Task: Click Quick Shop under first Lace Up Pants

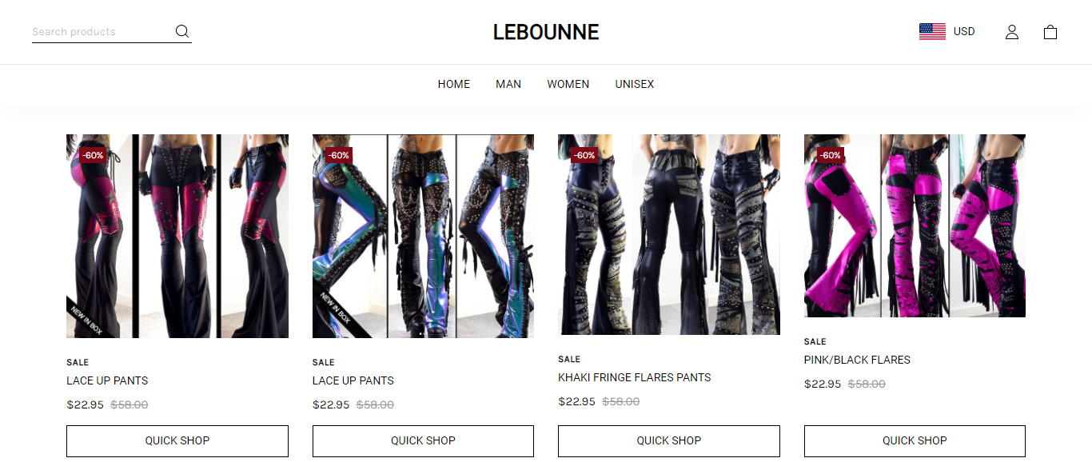Action: (x=177, y=440)
